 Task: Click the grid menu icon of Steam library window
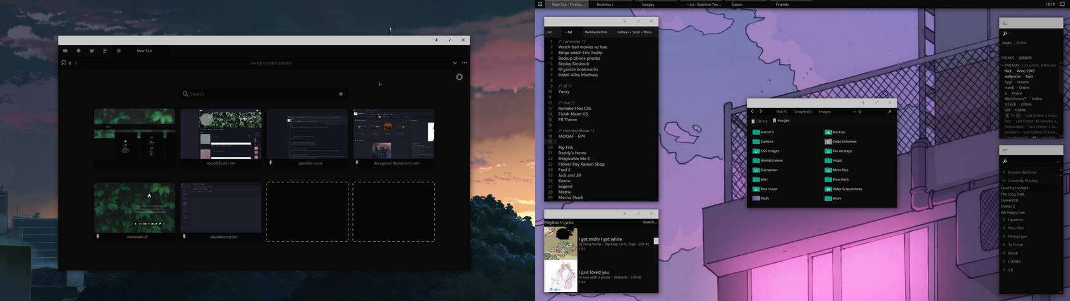(x=1005, y=150)
